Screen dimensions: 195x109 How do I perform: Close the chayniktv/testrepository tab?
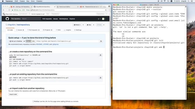[55, 7]
